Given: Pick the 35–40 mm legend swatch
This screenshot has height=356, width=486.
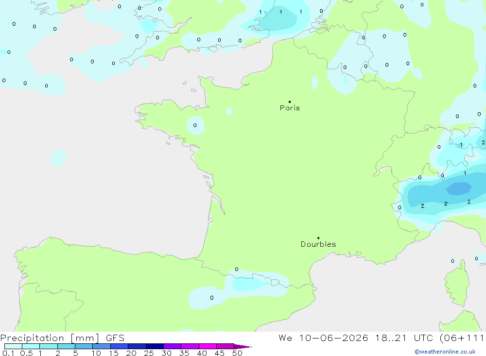Looking at the screenshot, I should [190, 346].
